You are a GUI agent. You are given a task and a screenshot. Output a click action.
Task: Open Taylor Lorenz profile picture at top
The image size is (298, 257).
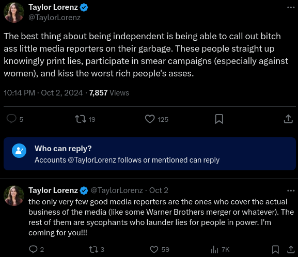click(x=14, y=12)
